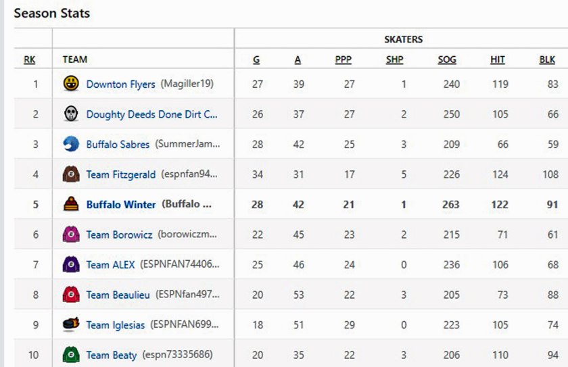Viewport: 568px width, 367px height.
Task: Click Team ALEX's purple jersey icon
Action: pos(70,264)
